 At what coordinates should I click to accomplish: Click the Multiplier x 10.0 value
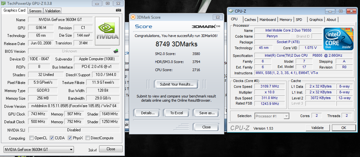270,92
